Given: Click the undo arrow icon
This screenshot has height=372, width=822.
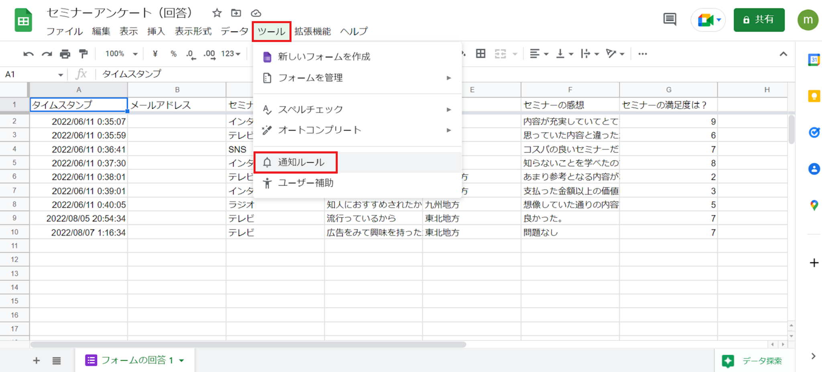Looking at the screenshot, I should tap(28, 54).
